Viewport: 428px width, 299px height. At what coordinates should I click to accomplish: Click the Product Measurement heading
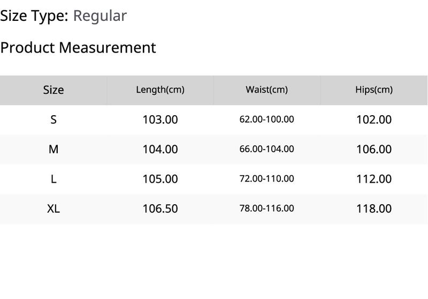[x=78, y=48]
